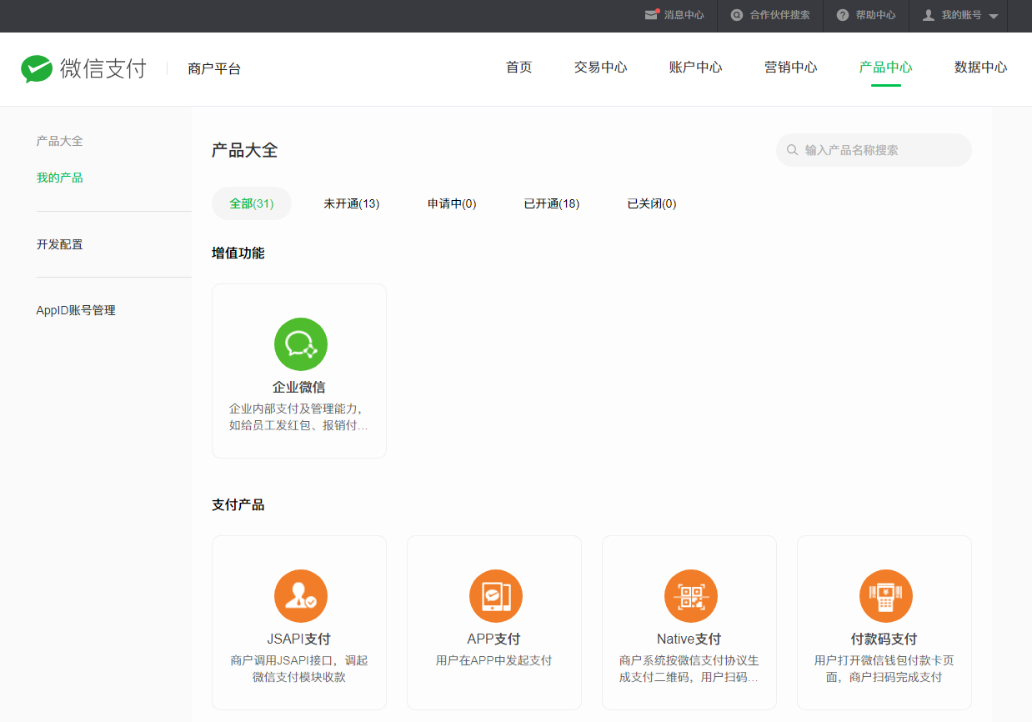The width and height of the screenshot is (1032, 722).
Task: Click the 帮助中心 top bar link
Action: tap(875, 15)
